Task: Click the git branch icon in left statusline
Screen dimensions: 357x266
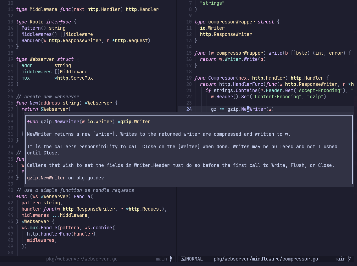Action: coord(171,259)
